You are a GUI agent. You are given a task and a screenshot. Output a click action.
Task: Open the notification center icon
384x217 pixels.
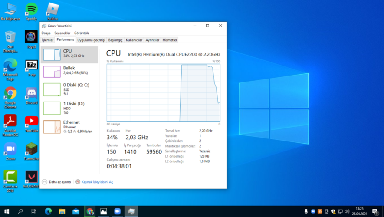[375, 211]
